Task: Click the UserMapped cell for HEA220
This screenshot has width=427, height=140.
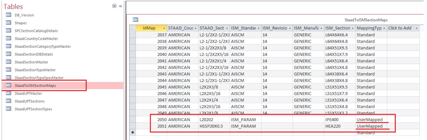Action: (x=369, y=126)
